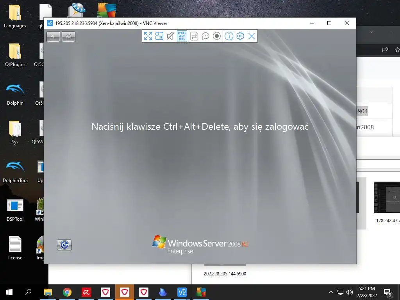400x300 pixels.
Task: Click the share icon in background window
Action: point(385,50)
